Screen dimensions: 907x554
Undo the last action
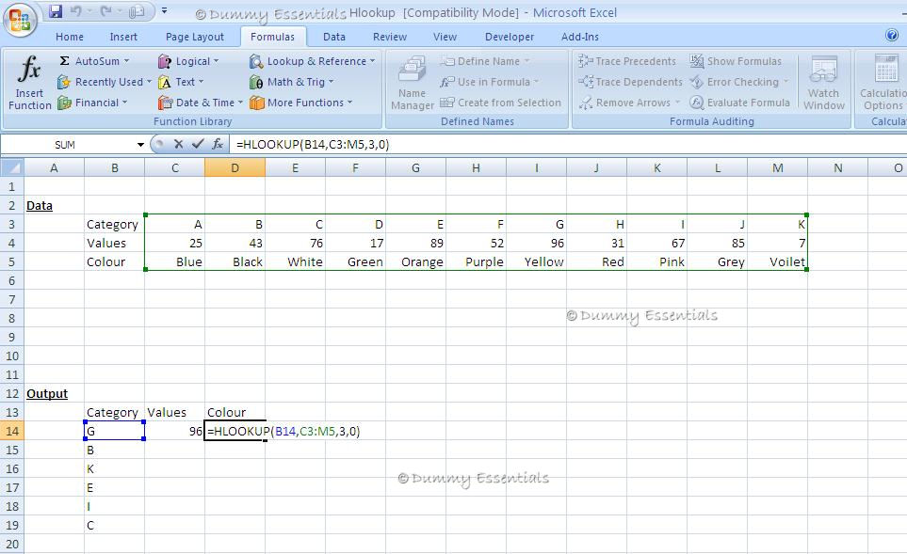pos(76,11)
